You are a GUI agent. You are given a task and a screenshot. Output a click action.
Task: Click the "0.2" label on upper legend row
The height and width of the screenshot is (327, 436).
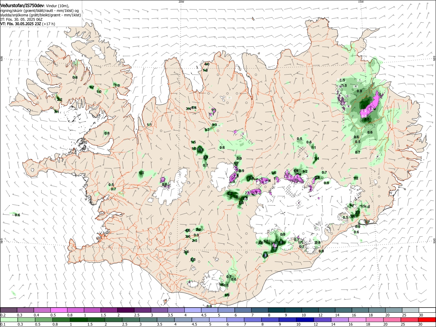3,315
